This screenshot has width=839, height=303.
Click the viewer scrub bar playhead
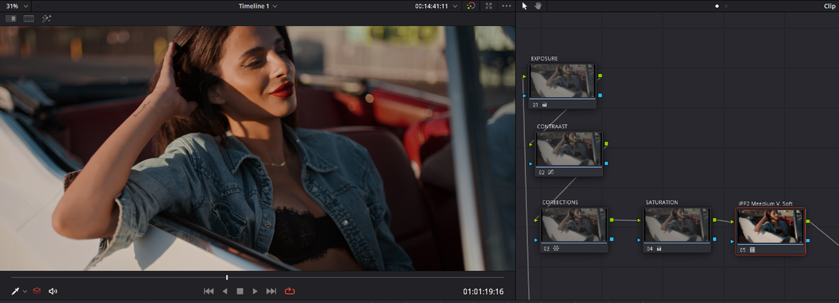227,277
